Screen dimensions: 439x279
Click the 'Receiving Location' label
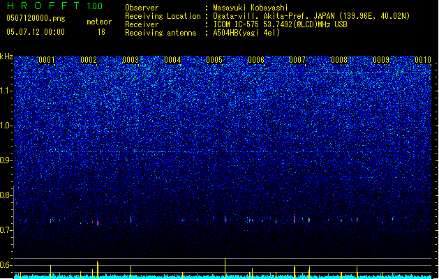(x=163, y=16)
